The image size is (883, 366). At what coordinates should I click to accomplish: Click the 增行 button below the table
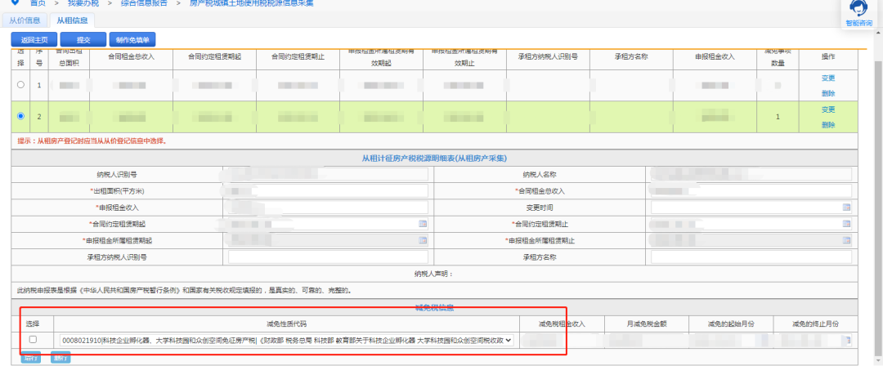tap(31, 358)
